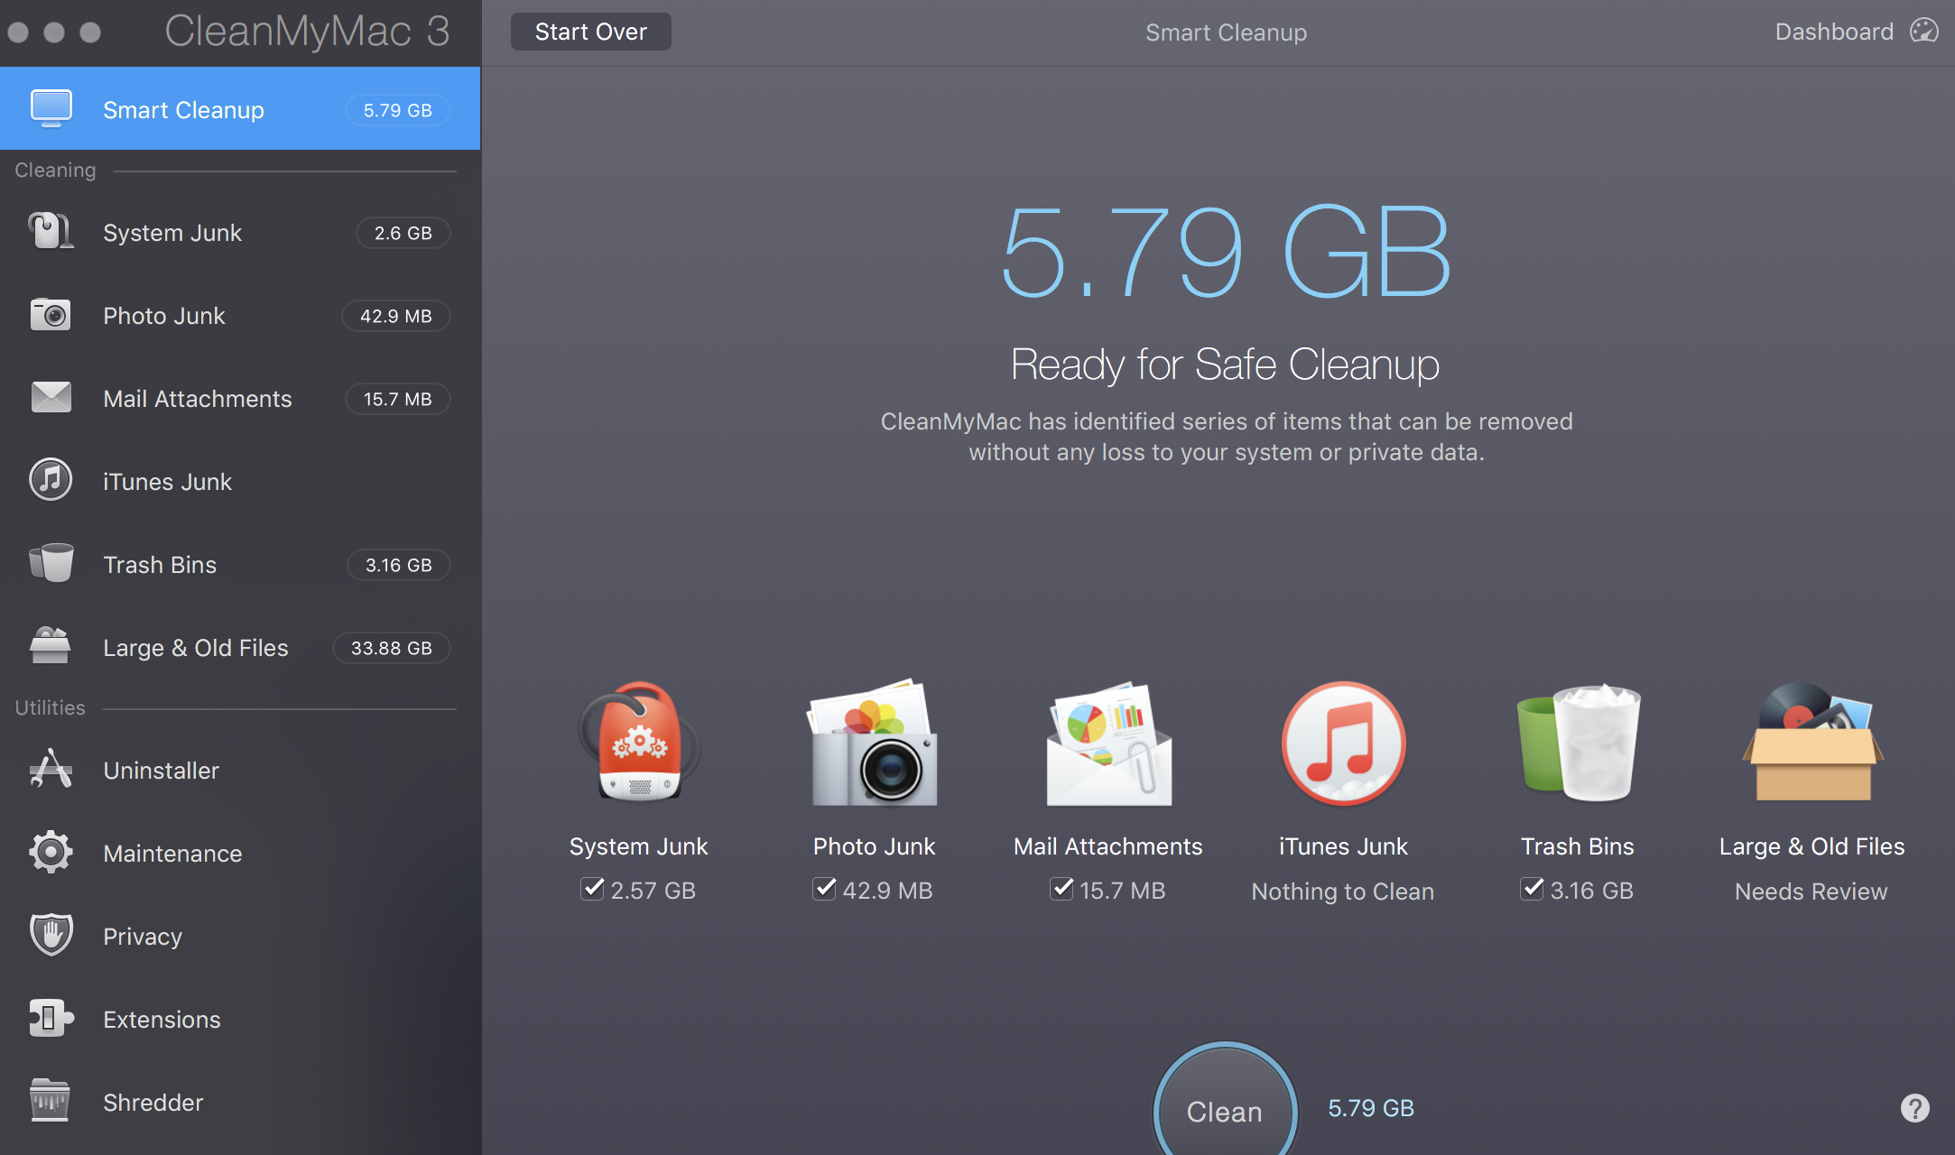The image size is (1955, 1155).
Task: Click the 5.79 GB total beside Clean button
Action: click(x=1371, y=1108)
